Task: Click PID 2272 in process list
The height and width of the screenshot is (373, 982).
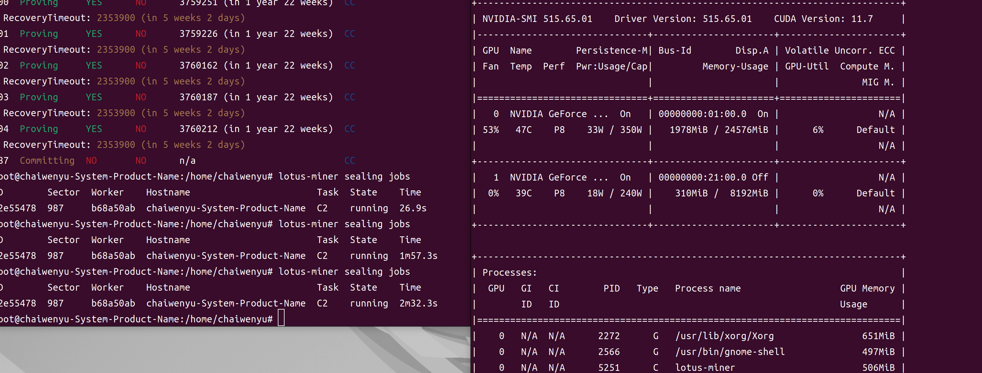Action: [609, 336]
